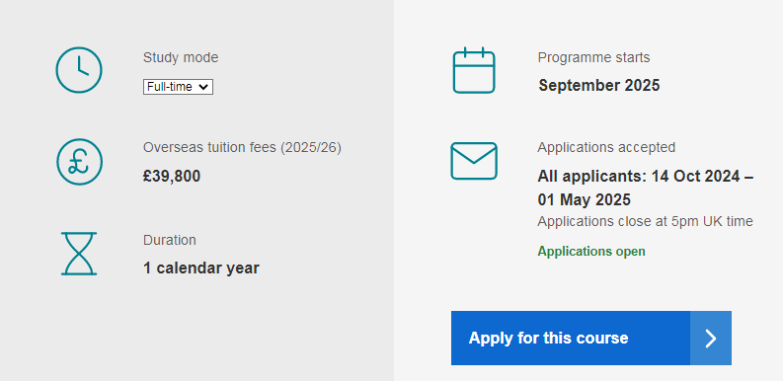Click the Applications accepted heading
This screenshot has width=783, height=381.
coord(606,147)
